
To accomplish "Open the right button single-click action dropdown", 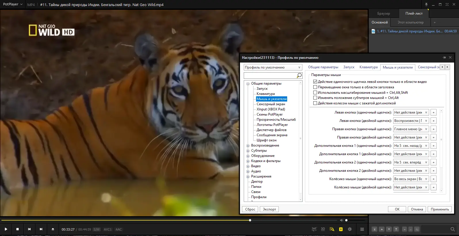I will (x=411, y=129).
